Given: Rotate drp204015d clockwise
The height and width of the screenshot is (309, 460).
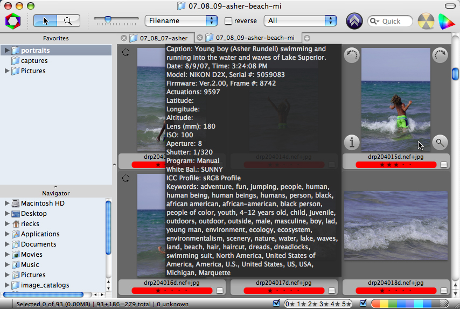Looking at the screenshot, I should tap(440, 54).
